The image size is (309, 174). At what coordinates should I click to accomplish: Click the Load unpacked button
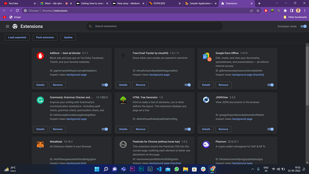17,37
